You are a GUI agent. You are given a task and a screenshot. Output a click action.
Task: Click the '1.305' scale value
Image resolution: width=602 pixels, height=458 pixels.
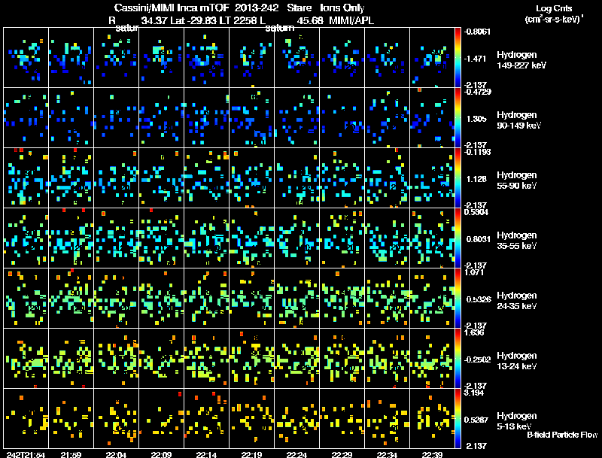point(476,119)
